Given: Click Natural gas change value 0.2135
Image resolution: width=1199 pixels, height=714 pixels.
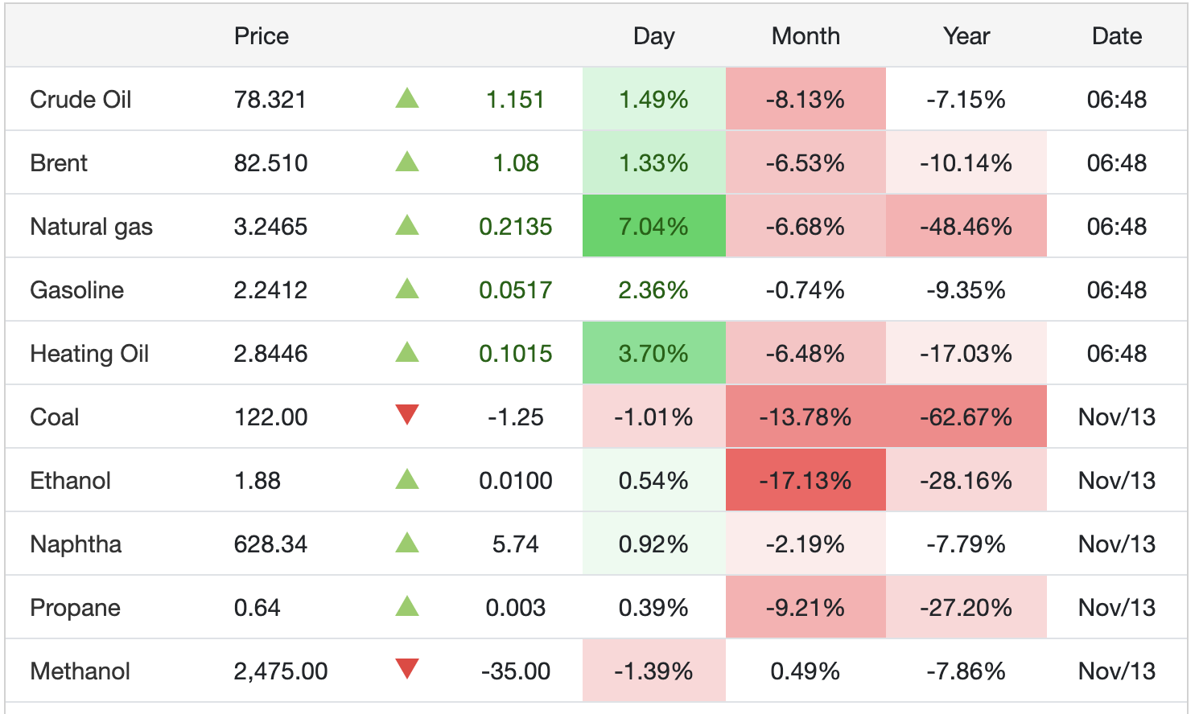Looking at the screenshot, I should [515, 227].
